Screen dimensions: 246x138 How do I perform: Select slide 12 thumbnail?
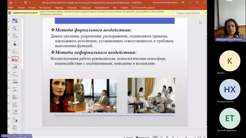[15, 104]
